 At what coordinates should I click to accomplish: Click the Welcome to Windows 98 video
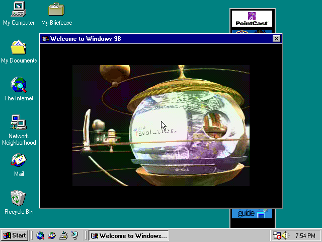coord(161,126)
